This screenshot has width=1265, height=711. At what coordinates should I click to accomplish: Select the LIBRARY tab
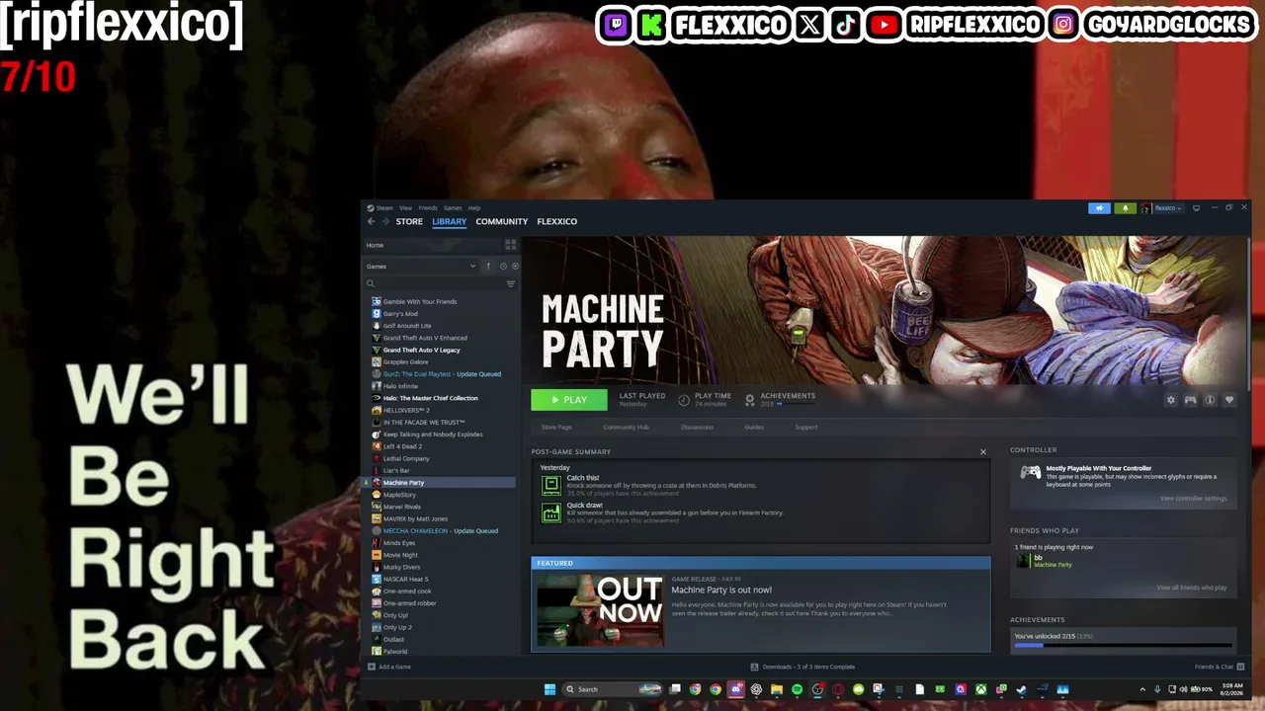[449, 221]
